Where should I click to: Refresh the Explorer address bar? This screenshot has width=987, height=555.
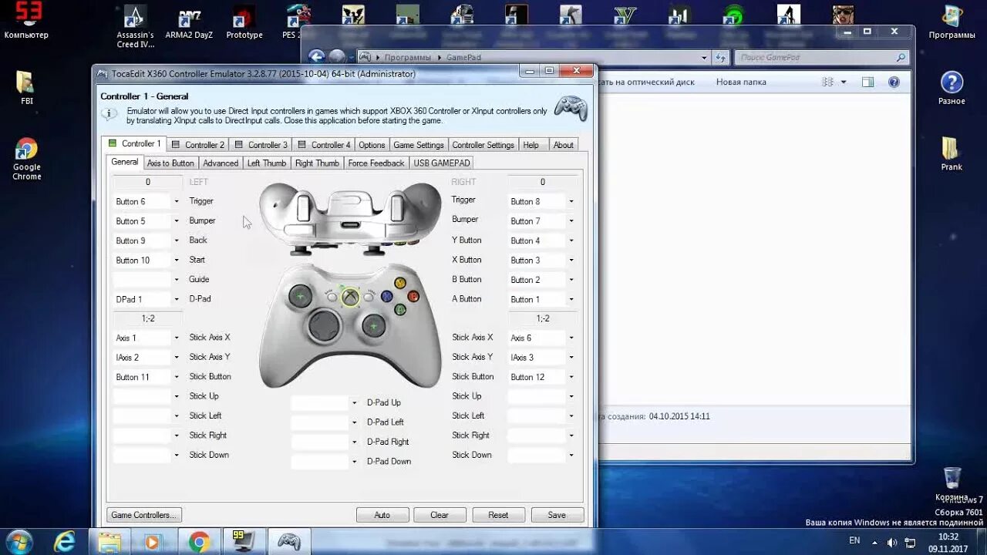point(720,57)
